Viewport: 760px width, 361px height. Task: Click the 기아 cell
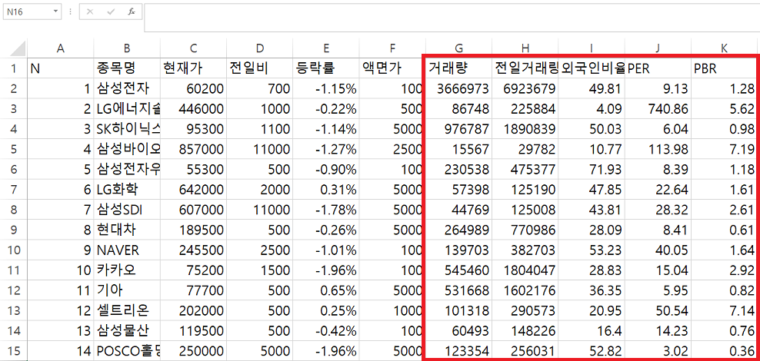(x=127, y=290)
